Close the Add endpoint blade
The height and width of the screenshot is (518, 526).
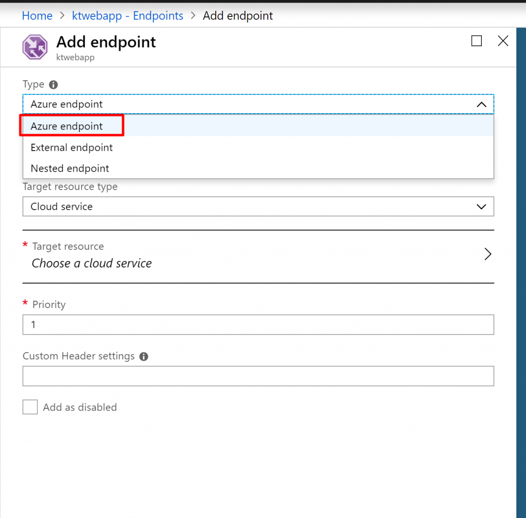pos(503,41)
